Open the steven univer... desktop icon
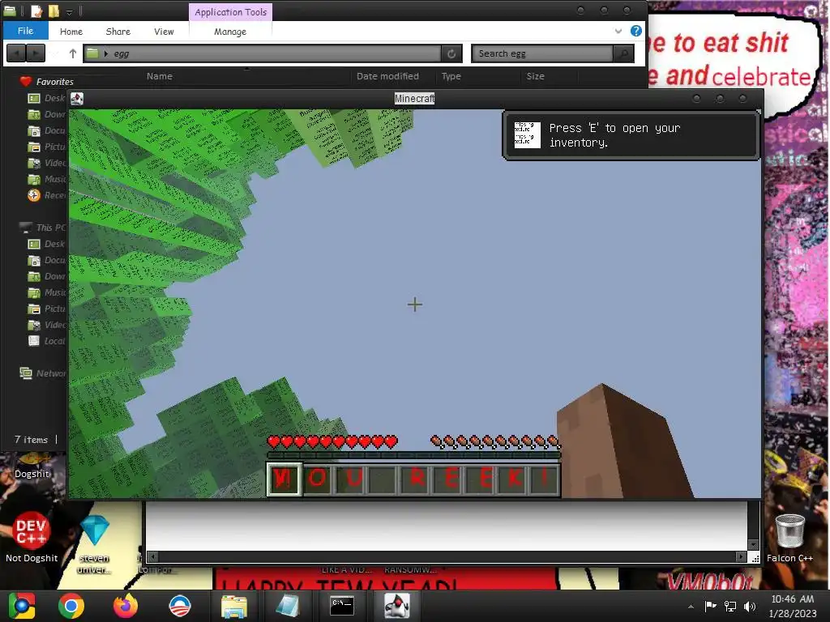 [x=95, y=545]
